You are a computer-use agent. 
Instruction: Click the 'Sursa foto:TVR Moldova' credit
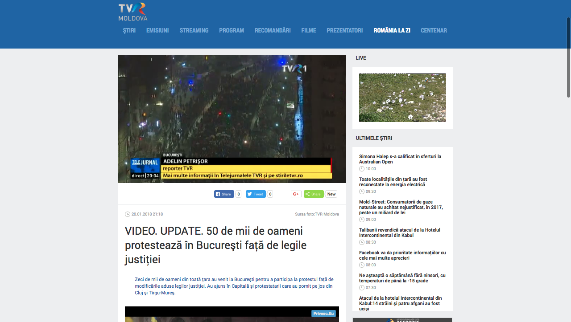coord(317,214)
